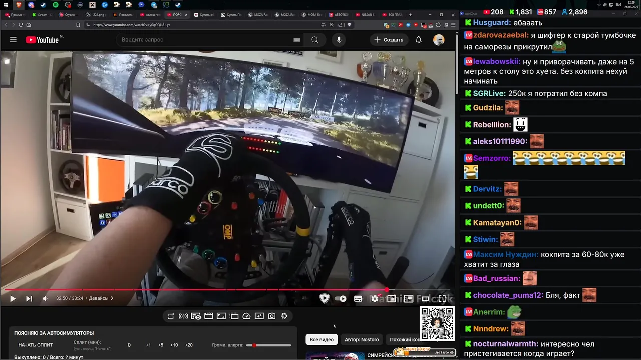Click the ENG language indicator
641x360 pixels.
[x=618, y=4]
